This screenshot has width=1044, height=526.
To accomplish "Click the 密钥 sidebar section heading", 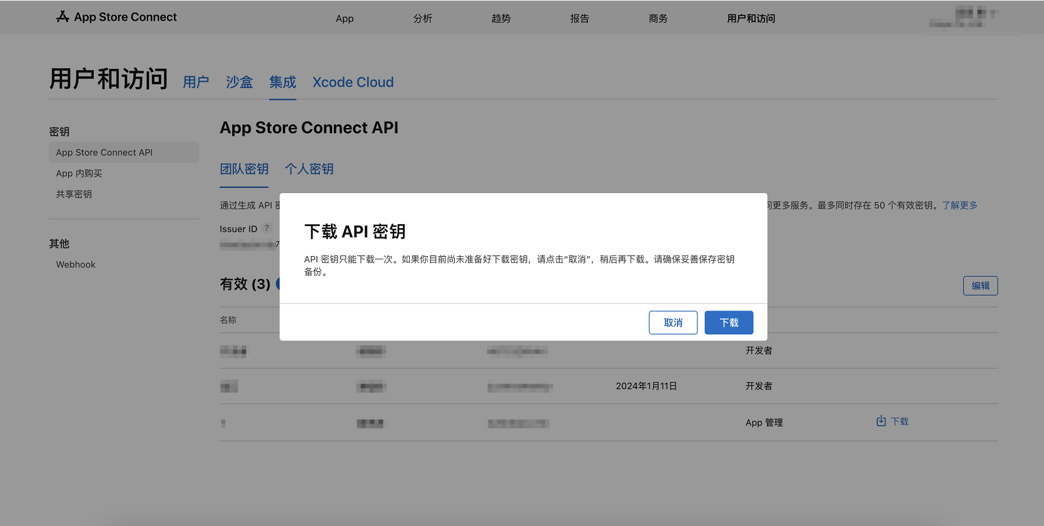I will (x=59, y=131).
